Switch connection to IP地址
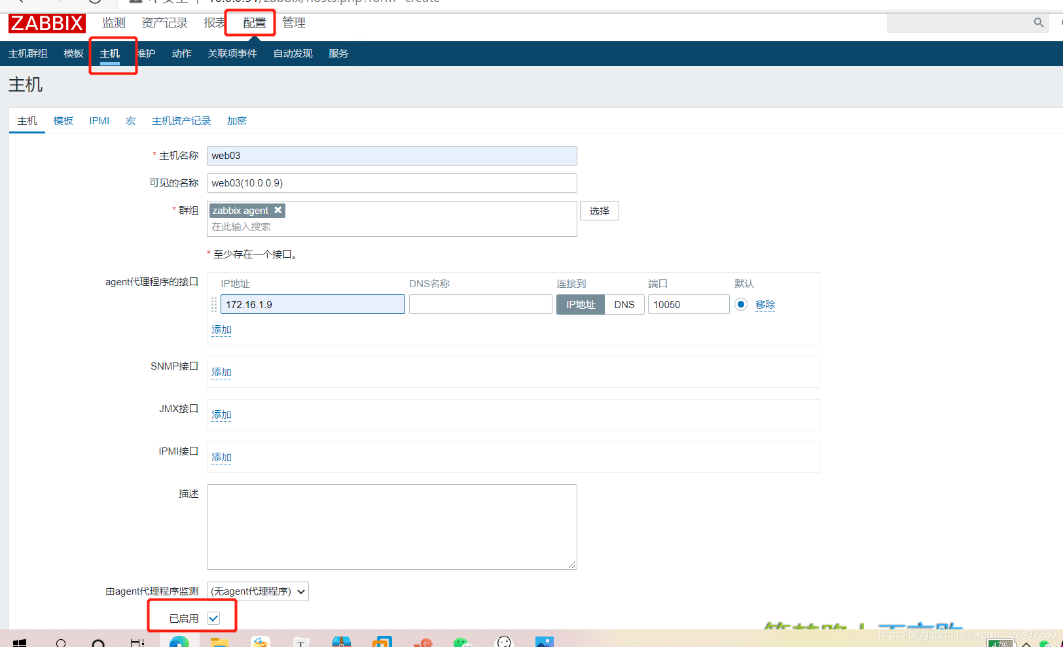This screenshot has height=647, width=1063. click(x=581, y=305)
